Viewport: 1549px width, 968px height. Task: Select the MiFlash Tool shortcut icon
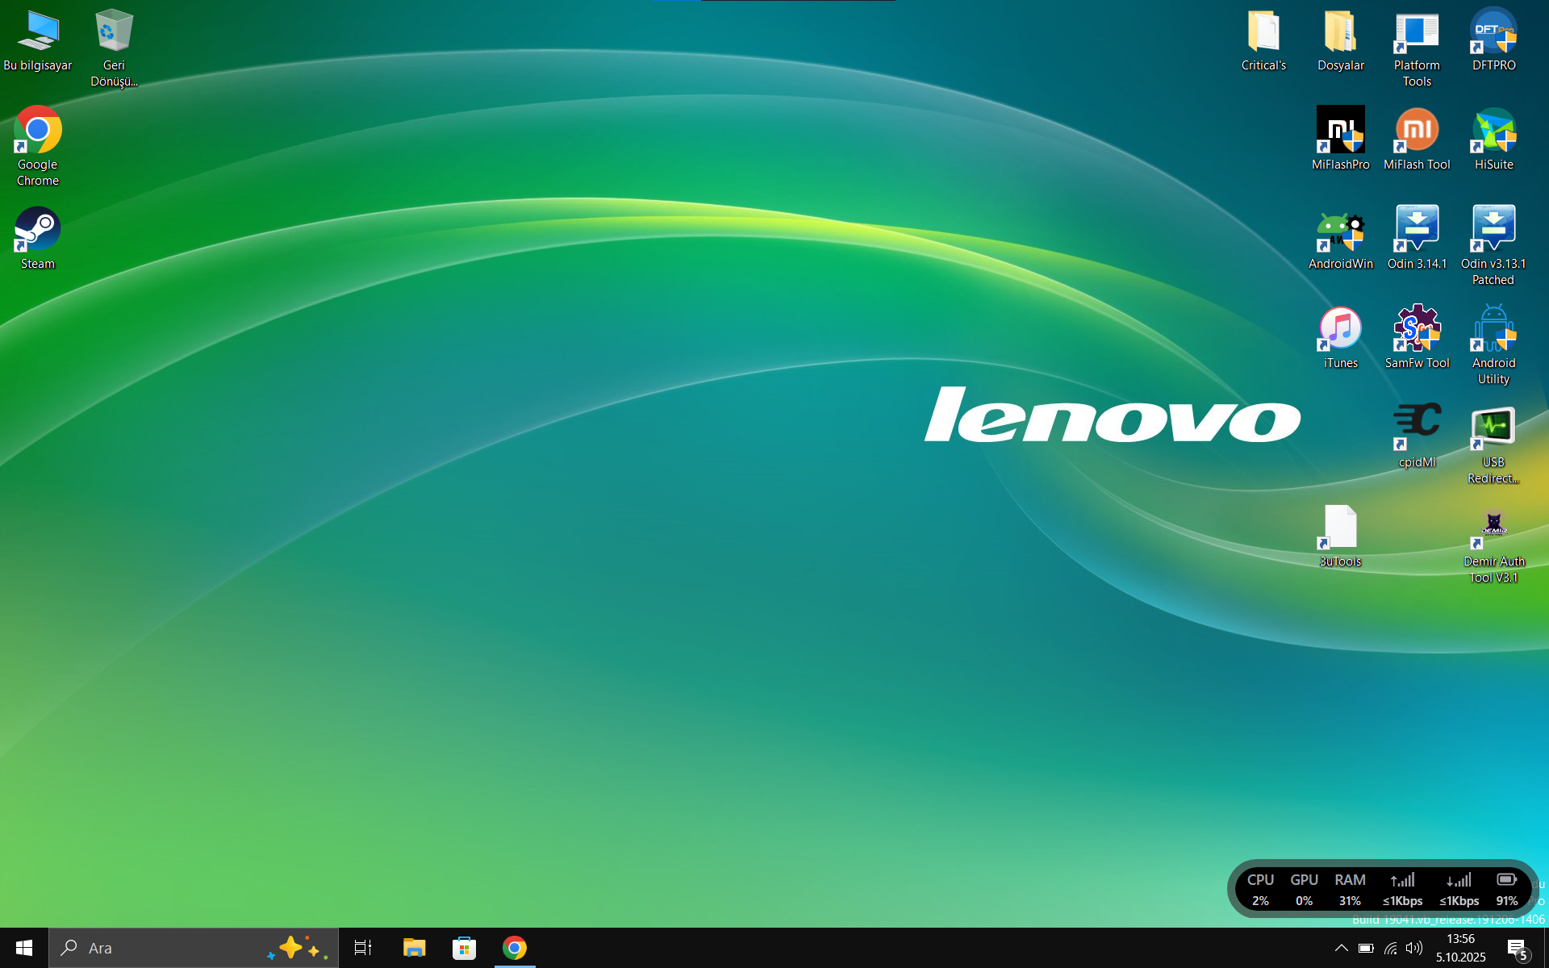[x=1417, y=139]
